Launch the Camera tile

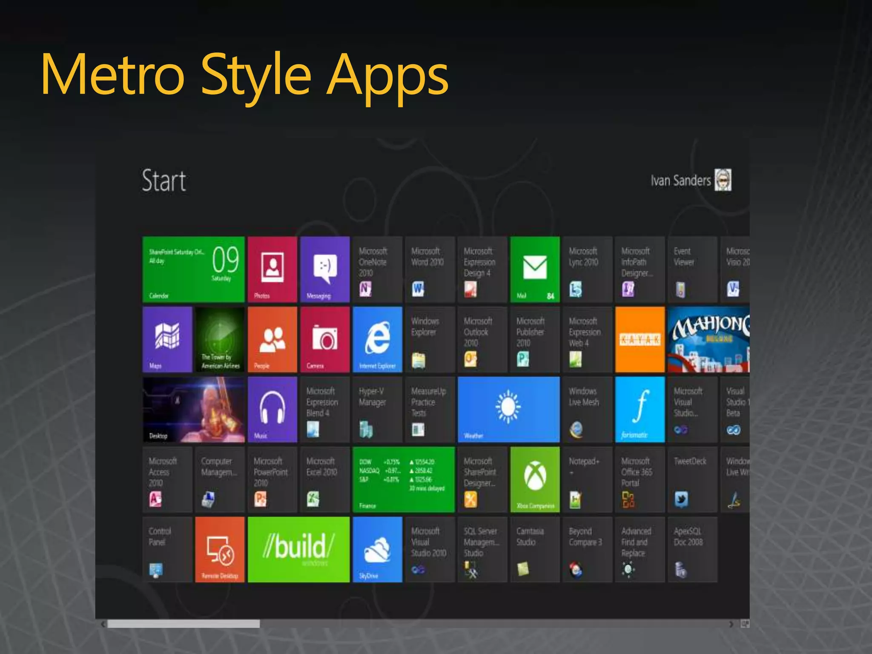pyautogui.click(x=325, y=339)
